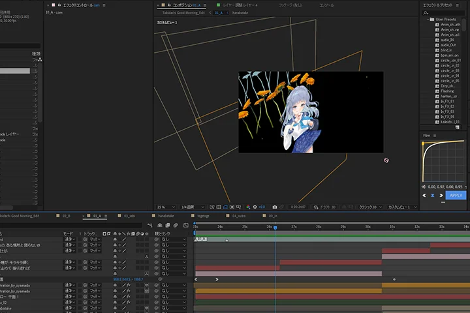470x313 pixels.
Task: Click the new preset icon under Effects list
Action: [x=458, y=127]
